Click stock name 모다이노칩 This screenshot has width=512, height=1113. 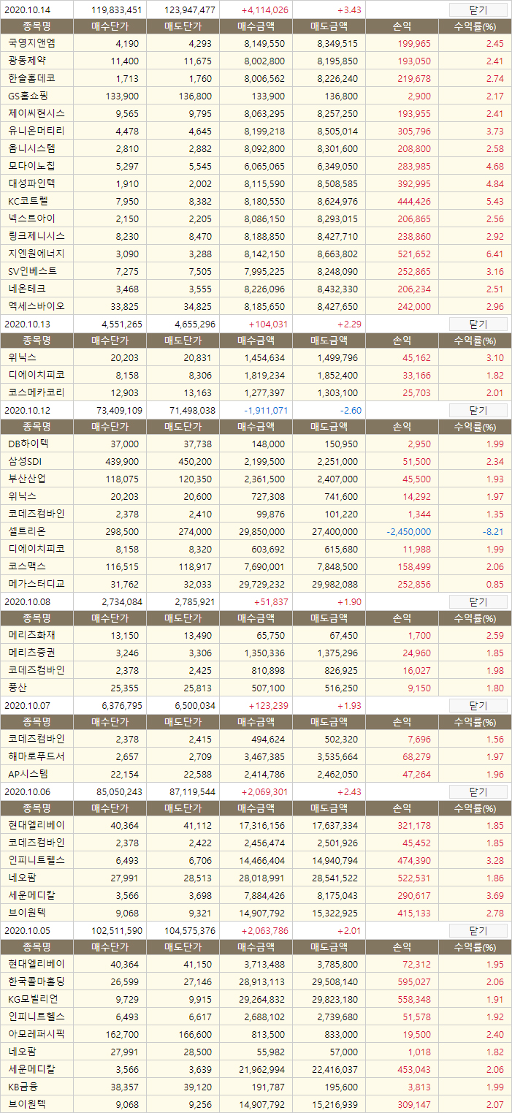coord(31,166)
